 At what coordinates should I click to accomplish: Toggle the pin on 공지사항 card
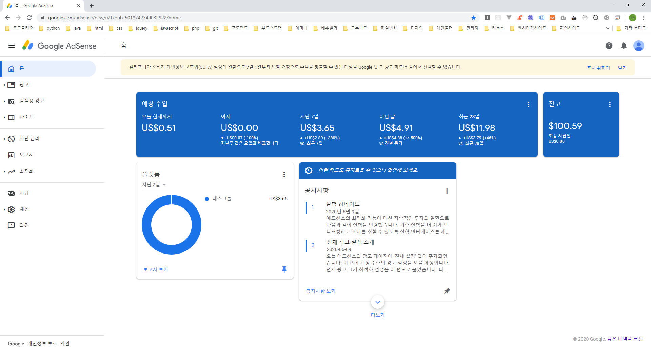click(x=447, y=291)
